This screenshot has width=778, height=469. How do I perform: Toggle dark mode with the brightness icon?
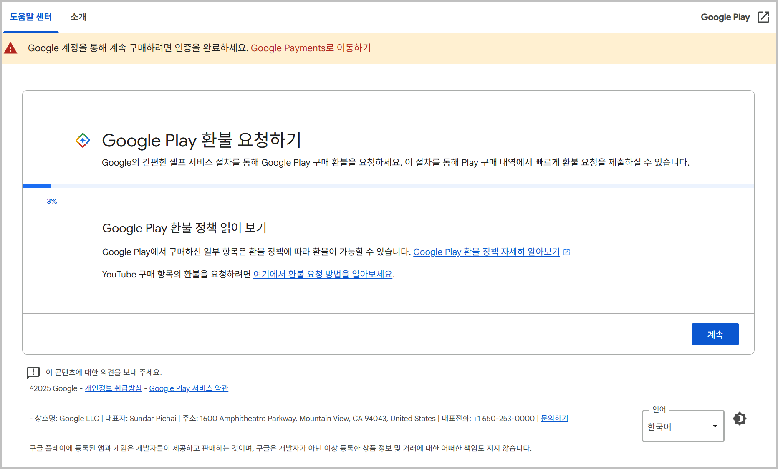tap(739, 419)
